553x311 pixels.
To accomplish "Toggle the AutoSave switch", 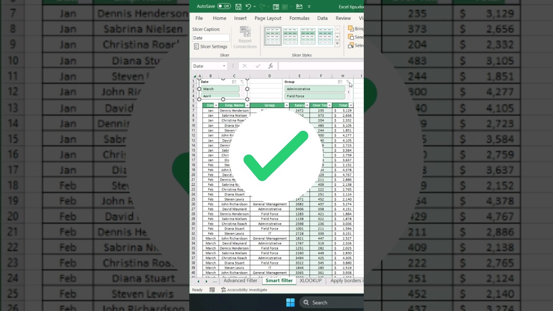I will (224, 6).
